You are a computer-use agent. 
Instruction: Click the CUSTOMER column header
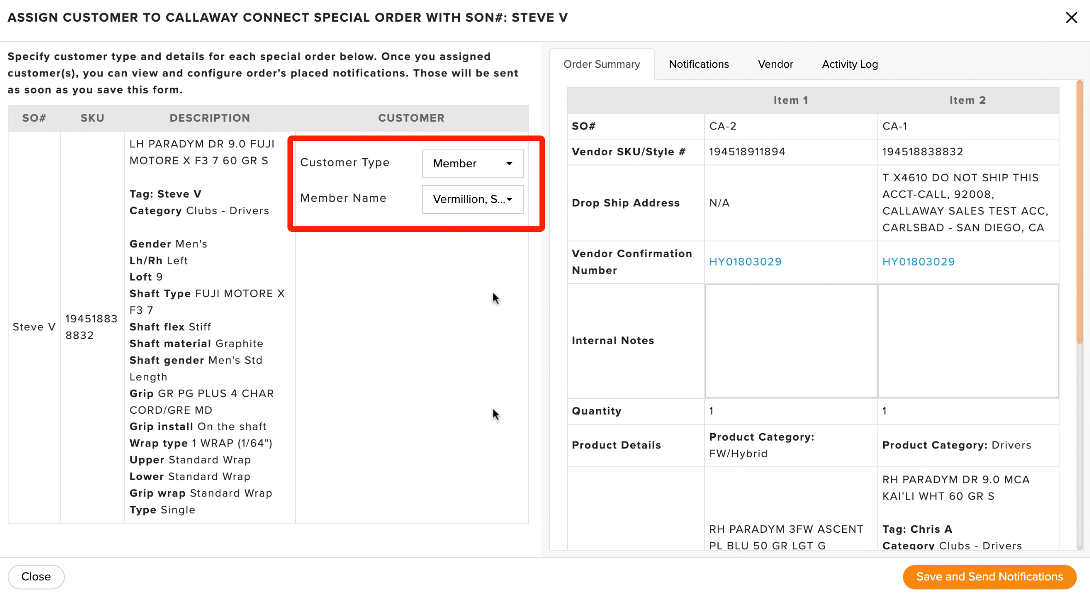(411, 118)
